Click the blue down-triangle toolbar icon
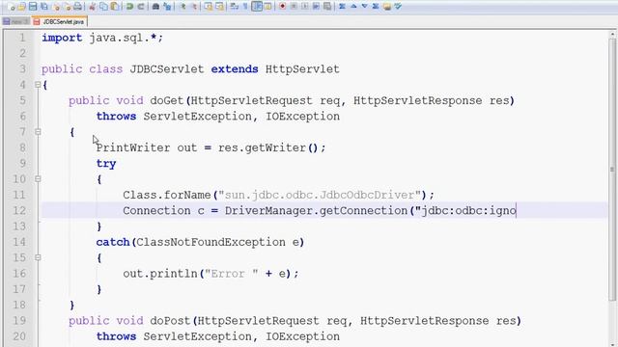The width and height of the screenshot is (618, 347). [365, 7]
